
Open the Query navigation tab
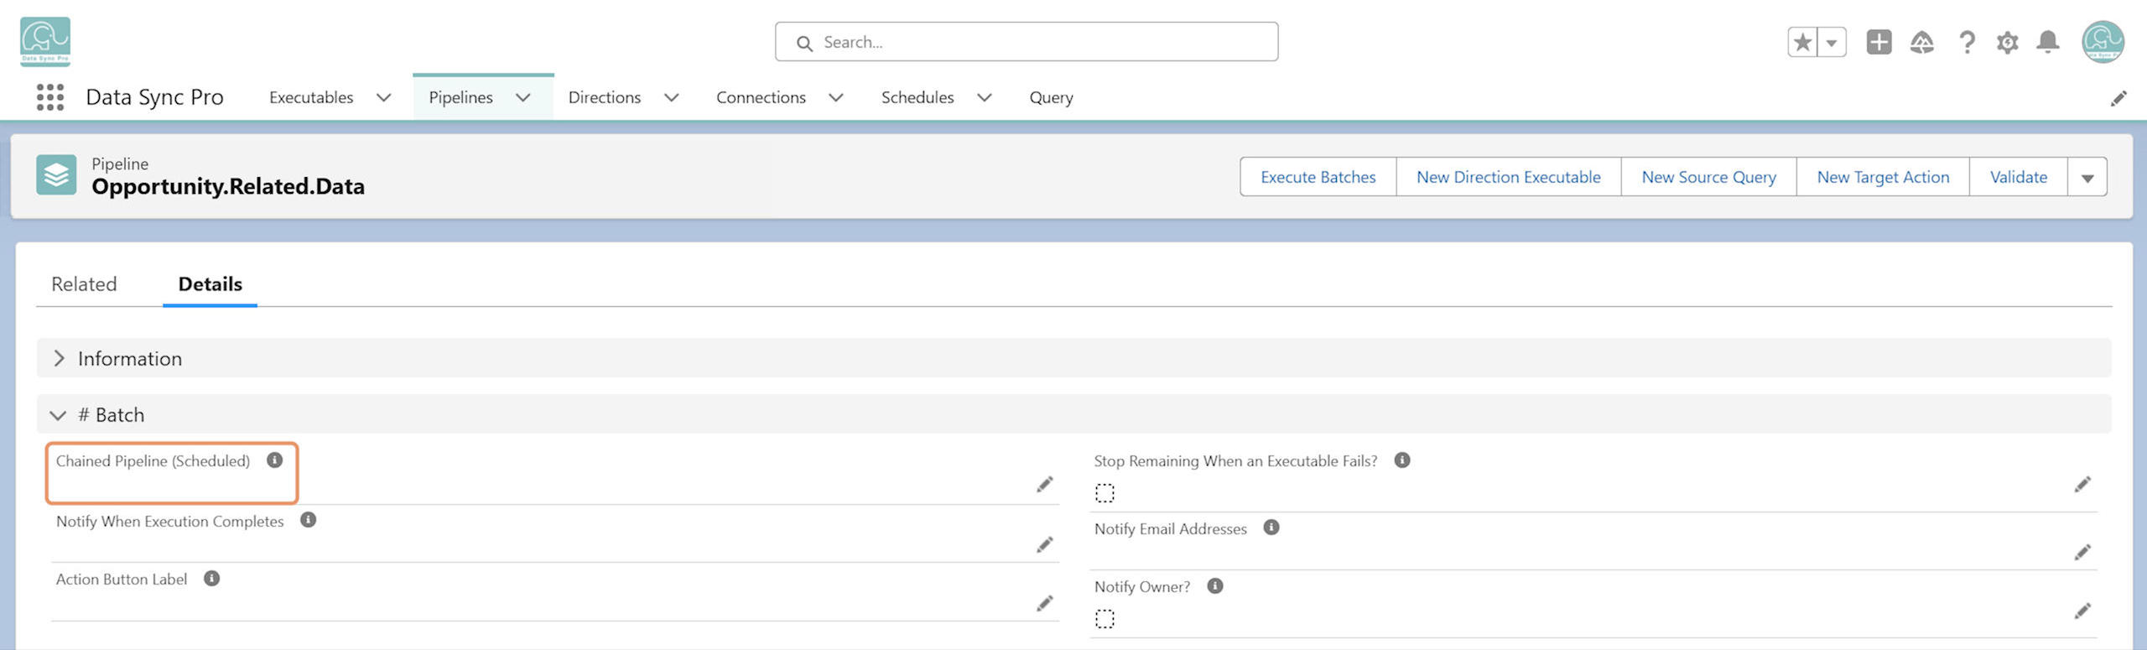tap(1051, 97)
